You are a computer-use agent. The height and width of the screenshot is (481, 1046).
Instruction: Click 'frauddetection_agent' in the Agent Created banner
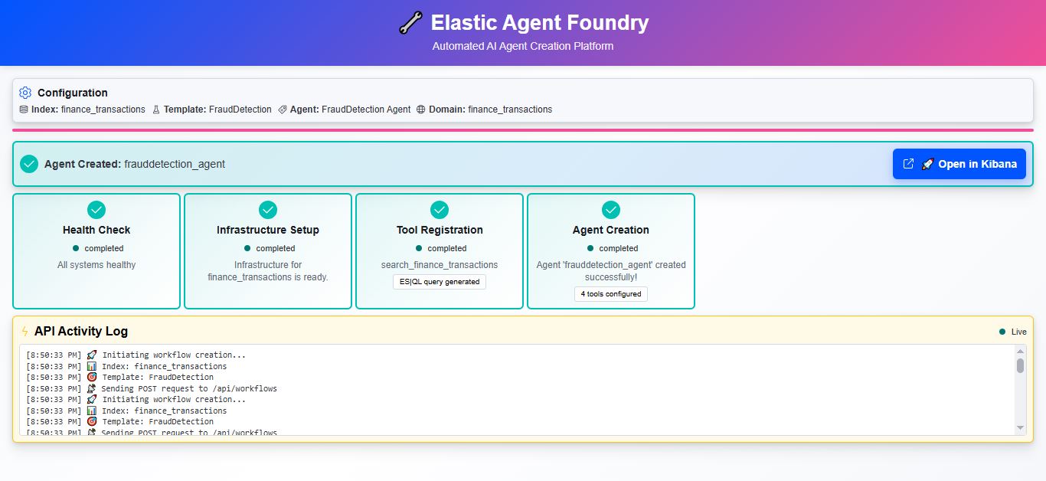coord(175,164)
